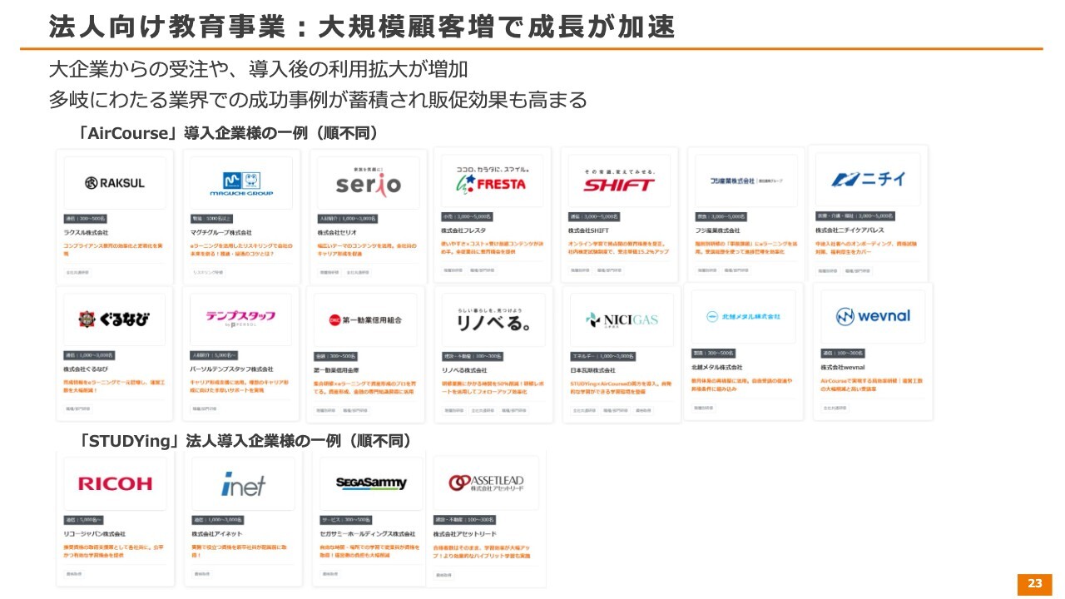Click the 多岐にわたる業界での成功事例 subtitle line
Screen dimensions: 1065x599
click(318, 100)
